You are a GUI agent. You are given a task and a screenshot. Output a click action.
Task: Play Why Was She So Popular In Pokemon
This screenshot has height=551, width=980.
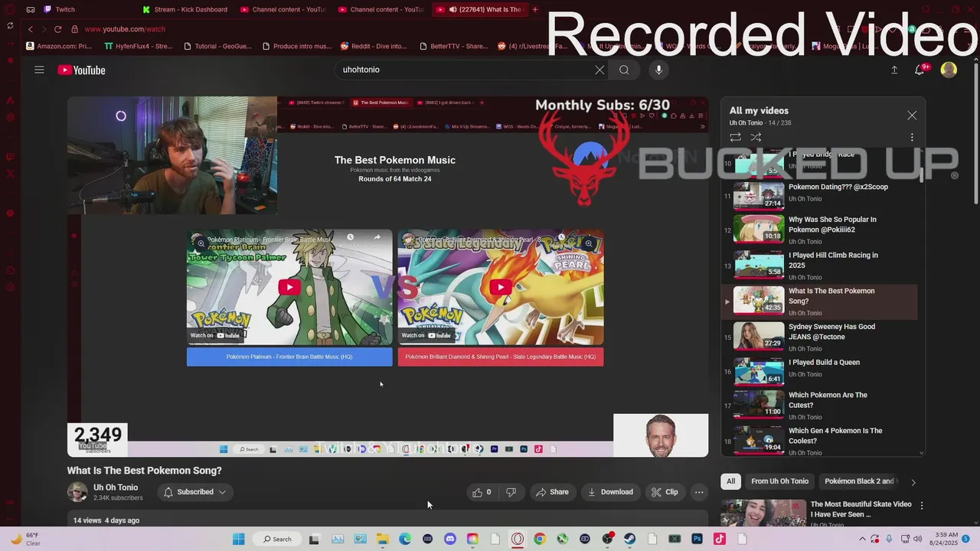click(819, 229)
